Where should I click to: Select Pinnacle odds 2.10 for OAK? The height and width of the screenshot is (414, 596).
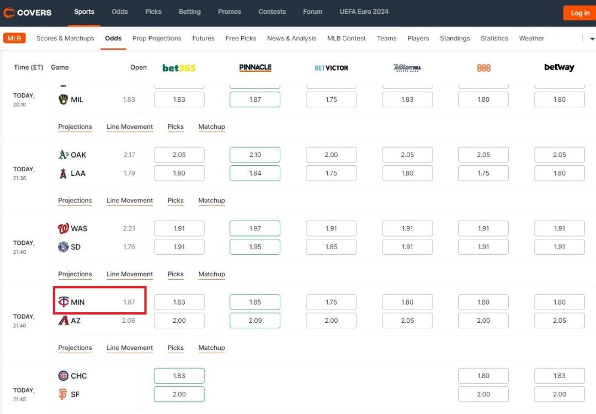pos(255,155)
